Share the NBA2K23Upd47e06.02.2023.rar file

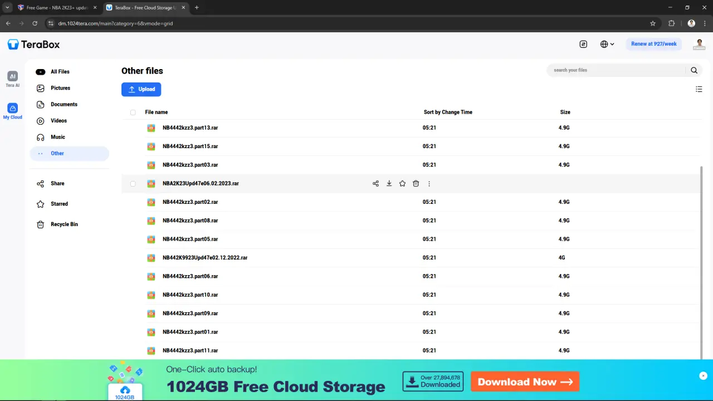pyautogui.click(x=375, y=183)
